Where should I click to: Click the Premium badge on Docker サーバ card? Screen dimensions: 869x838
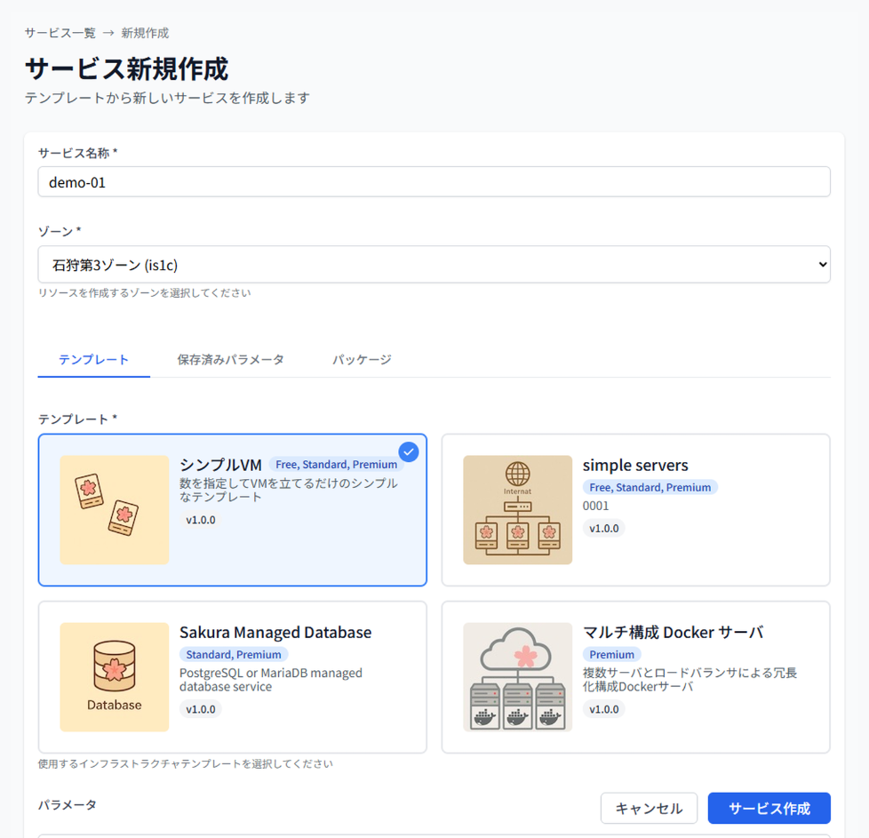(612, 655)
